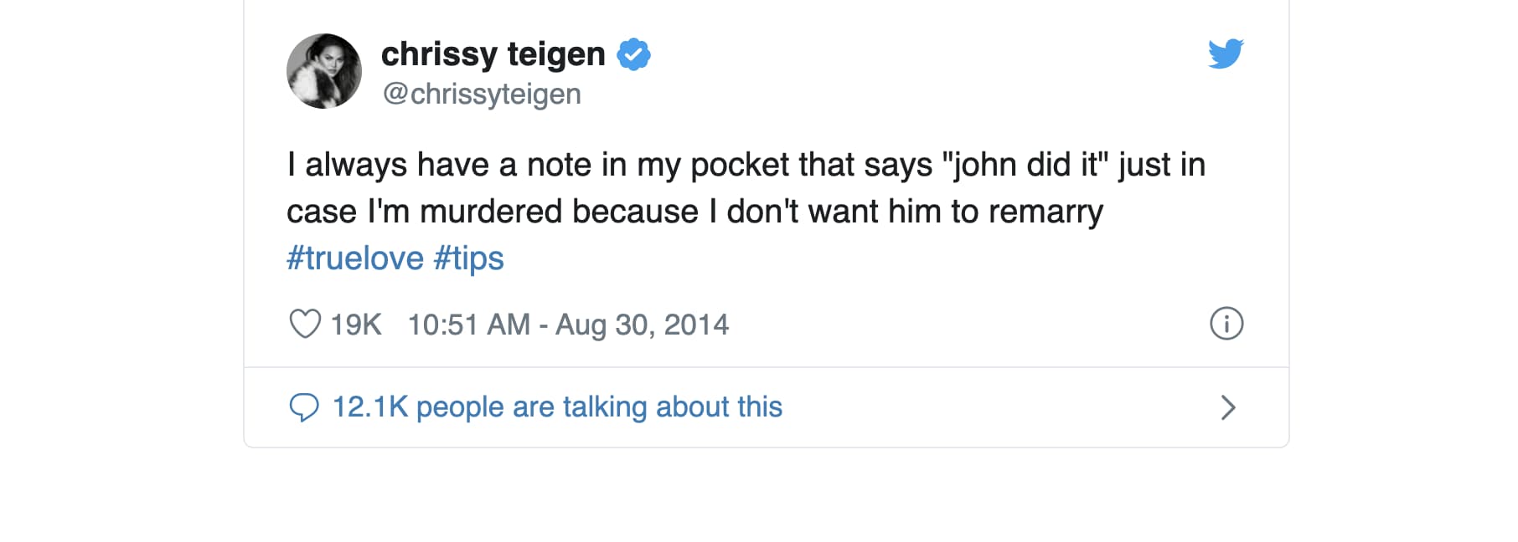Click the verified badge beside chrissy teigen
This screenshot has height=542, width=1518.
coord(632,53)
